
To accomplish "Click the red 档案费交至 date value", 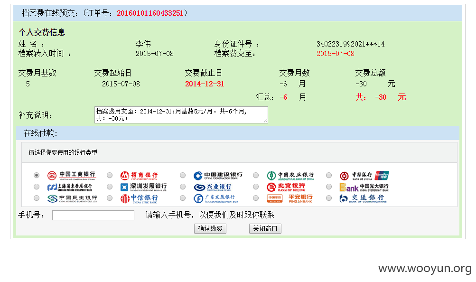I will tap(335, 54).
